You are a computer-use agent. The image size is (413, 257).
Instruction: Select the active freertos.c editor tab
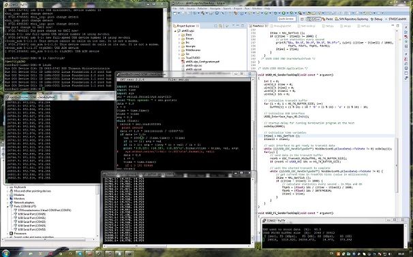(x=258, y=26)
